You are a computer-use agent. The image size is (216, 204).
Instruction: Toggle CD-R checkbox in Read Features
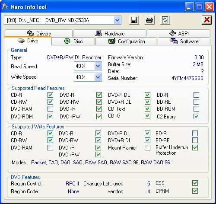point(50,95)
